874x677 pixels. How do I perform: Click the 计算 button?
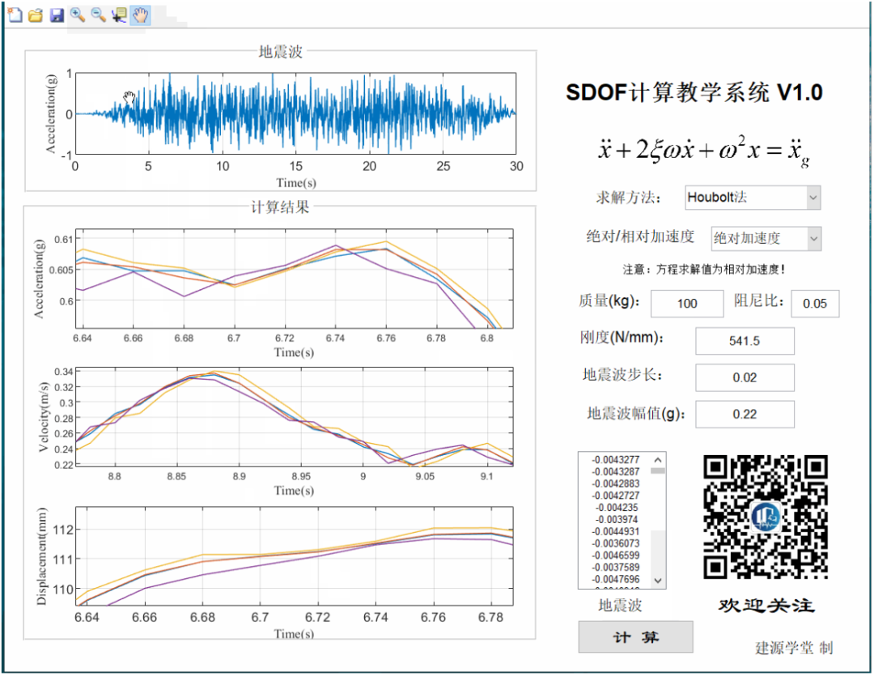(635, 637)
